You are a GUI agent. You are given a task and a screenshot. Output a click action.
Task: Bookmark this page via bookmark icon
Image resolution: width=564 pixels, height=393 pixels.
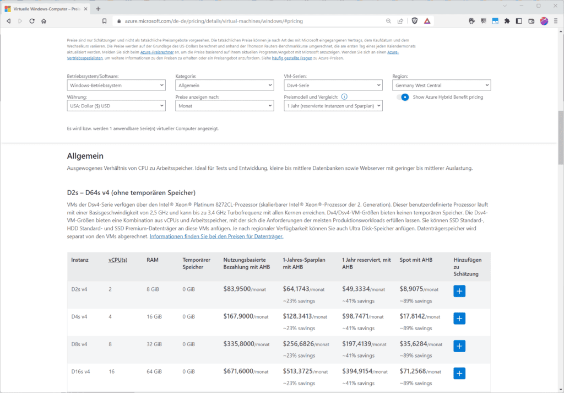[104, 21]
